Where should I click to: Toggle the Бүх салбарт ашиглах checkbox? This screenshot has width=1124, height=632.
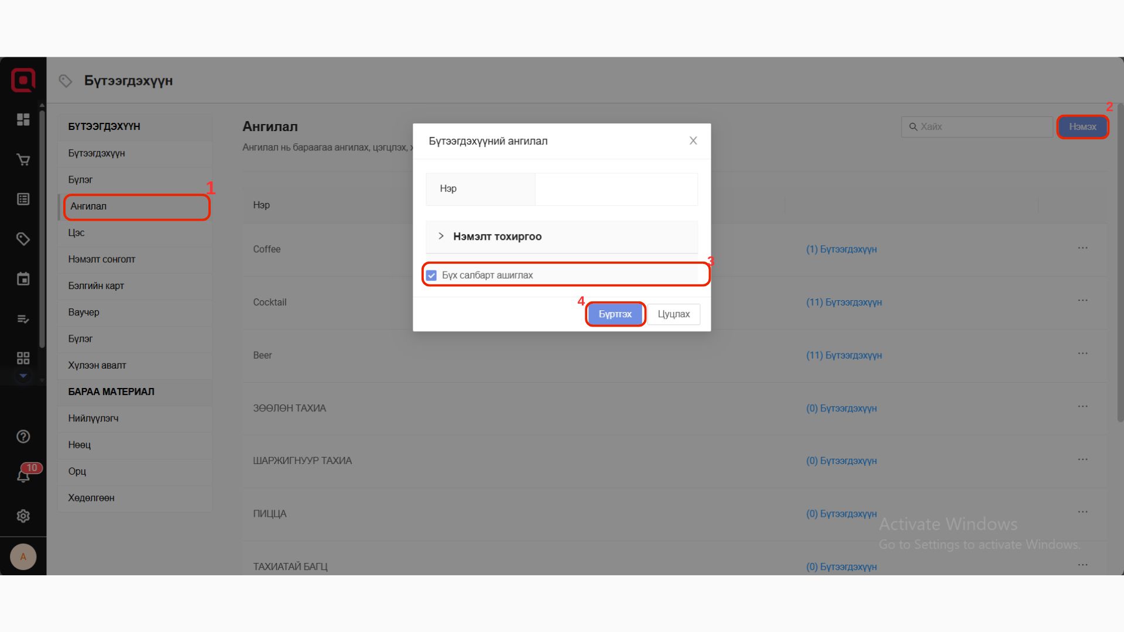(x=431, y=275)
